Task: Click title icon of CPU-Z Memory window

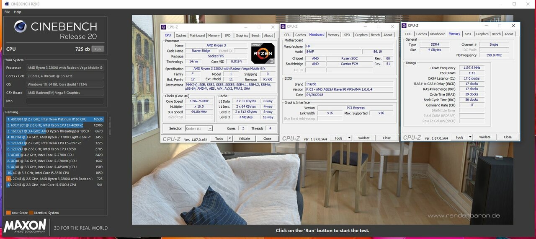Action: pos(405,26)
